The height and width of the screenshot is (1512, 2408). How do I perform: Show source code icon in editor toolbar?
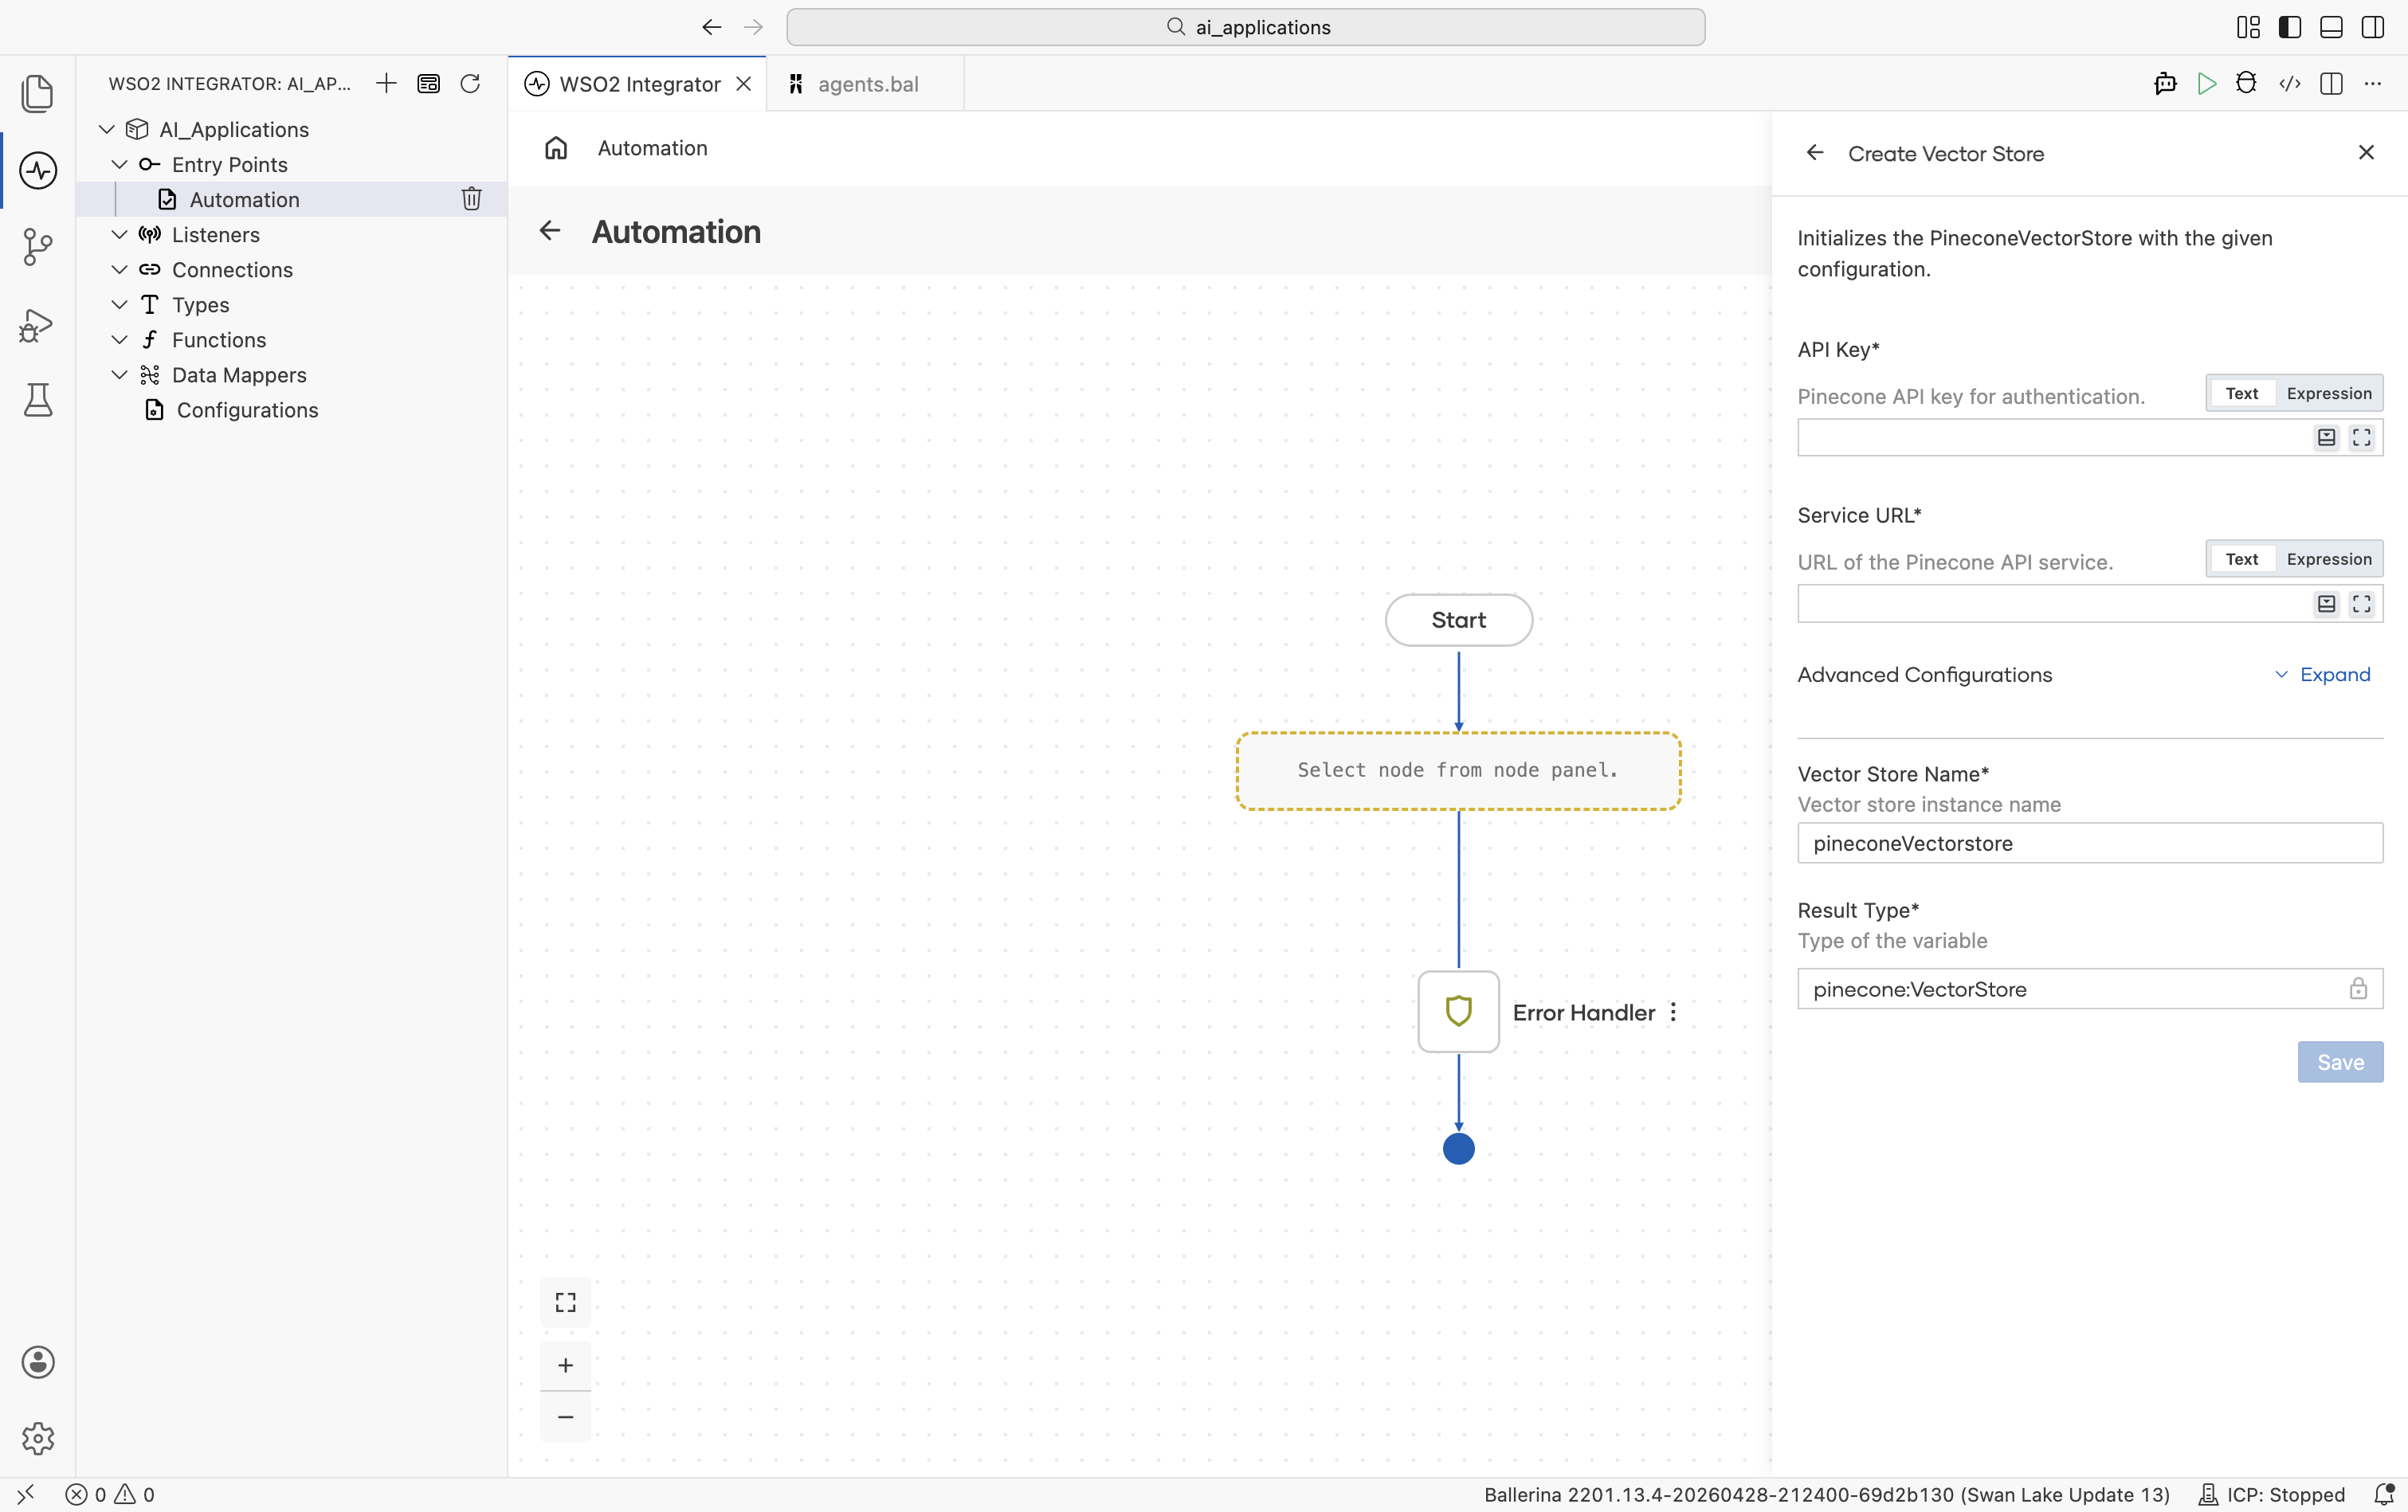(2290, 83)
